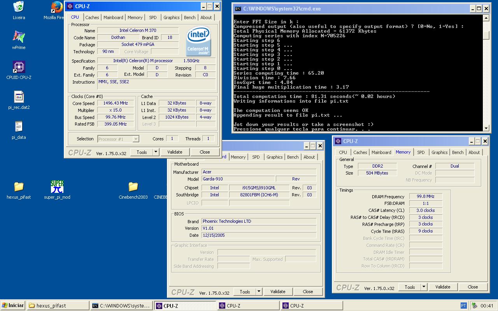Click the 00:41 clock in the tray

(x=487, y=306)
